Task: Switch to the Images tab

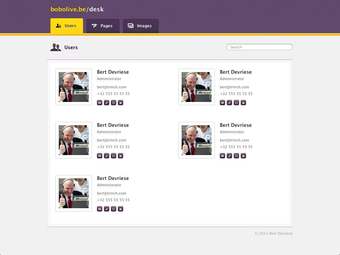Action: [141, 26]
